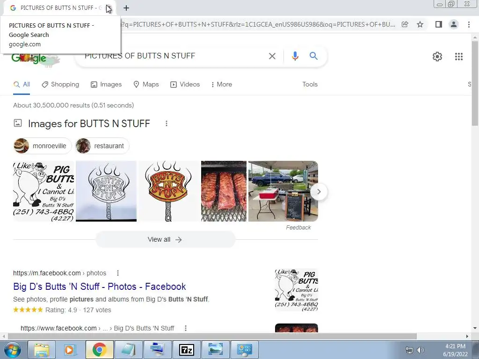This screenshot has height=359, width=479.
Task: Open the grey Butts N Stuff grill sketch
Action: (x=106, y=191)
